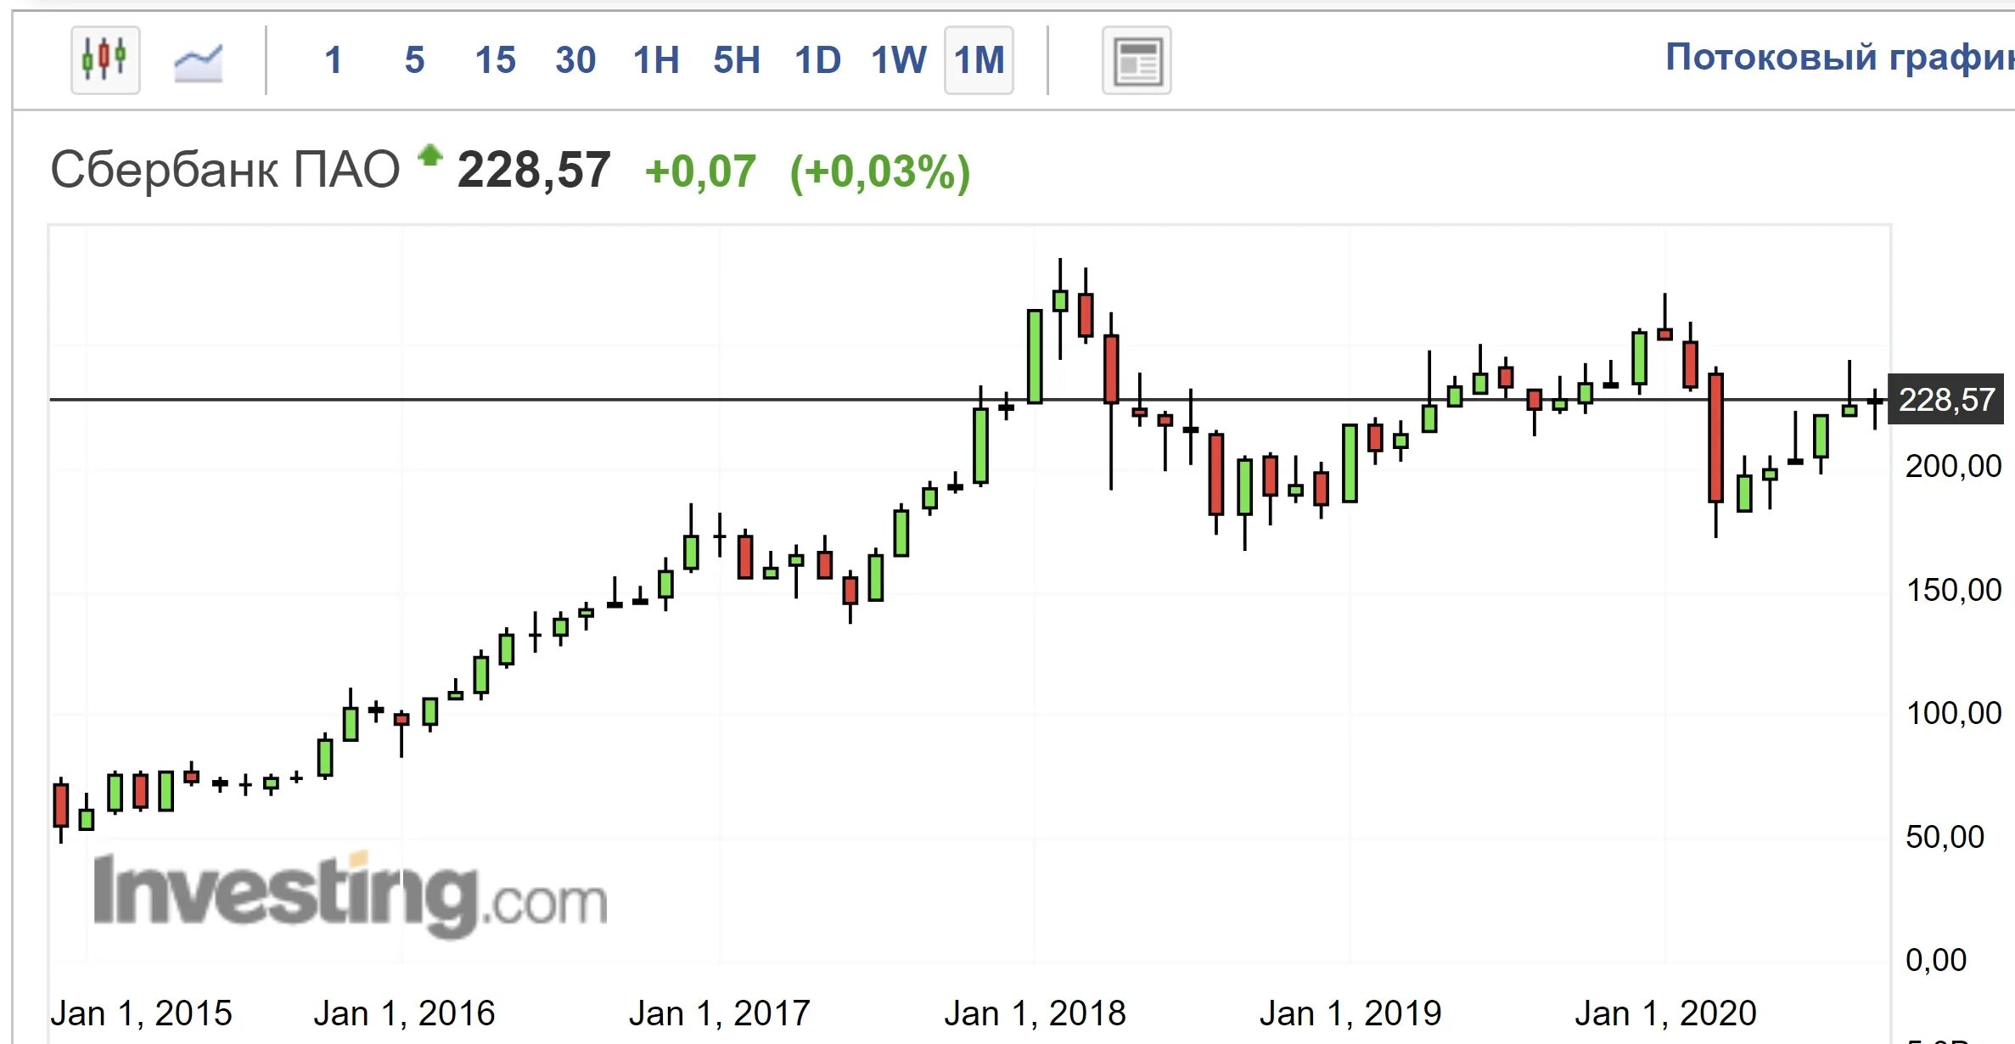Select the 1H timeframe

(x=656, y=60)
